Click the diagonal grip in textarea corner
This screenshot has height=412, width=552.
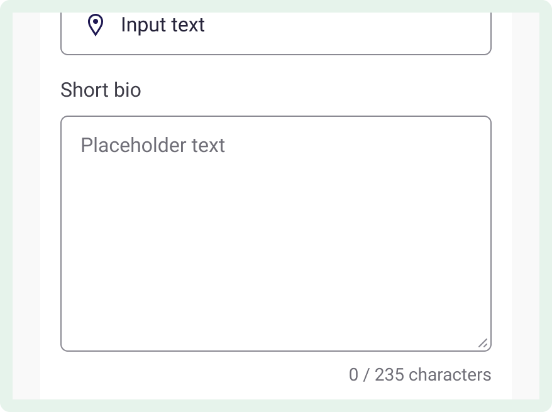(x=483, y=343)
